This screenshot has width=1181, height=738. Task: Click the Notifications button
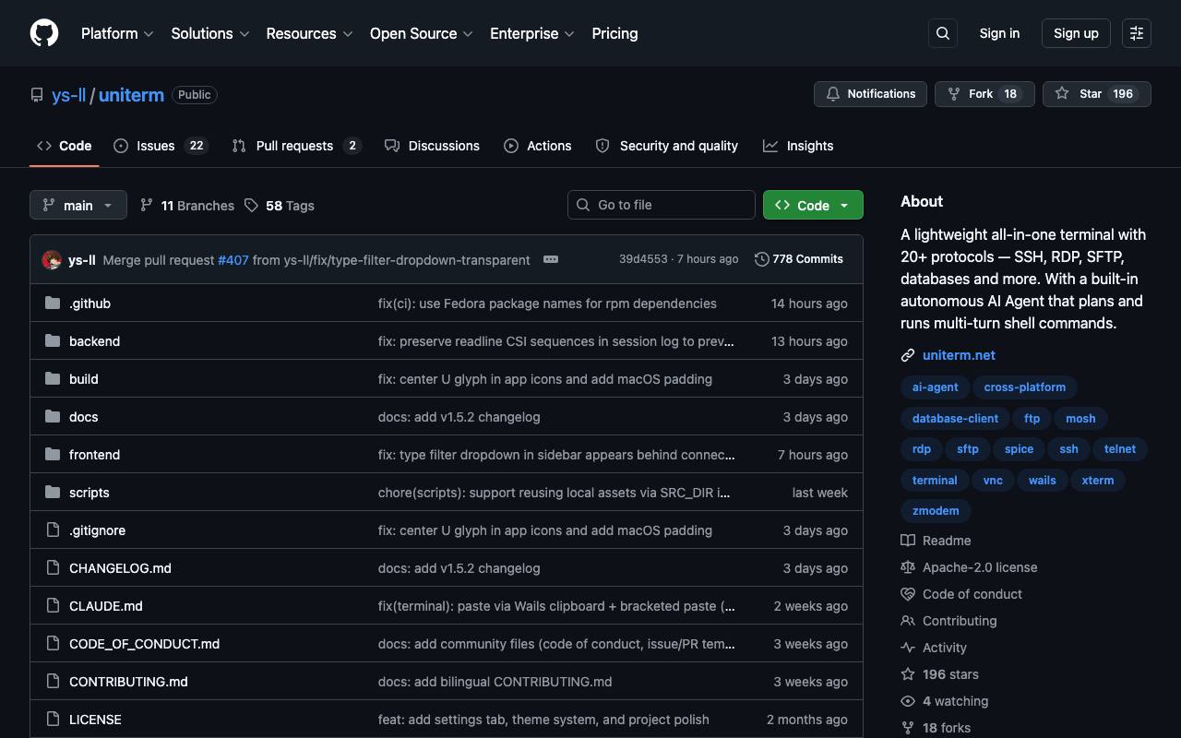tap(870, 94)
